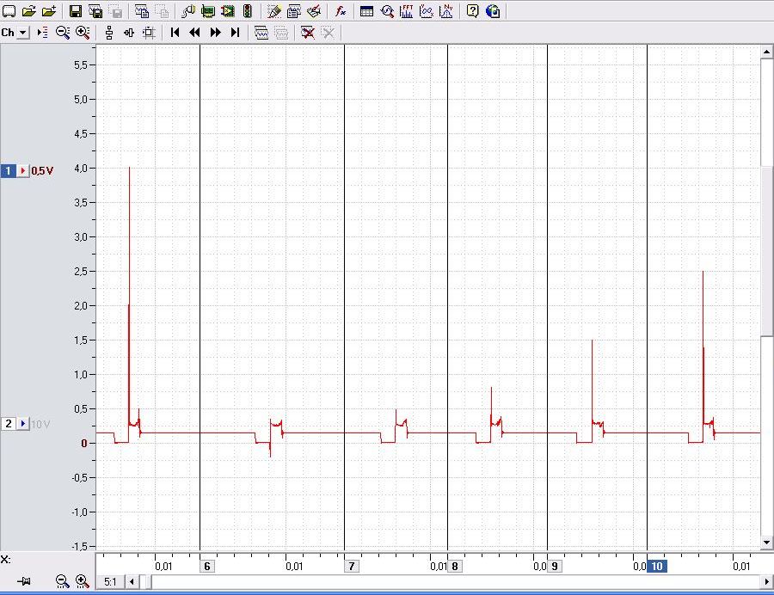Open the data table view icon
The height and width of the screenshot is (595, 774).
[x=366, y=11]
